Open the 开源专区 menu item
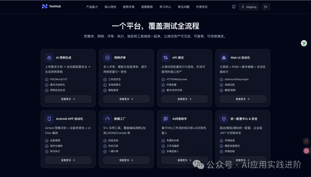This screenshot has width=311, height=177. (x=202, y=7)
